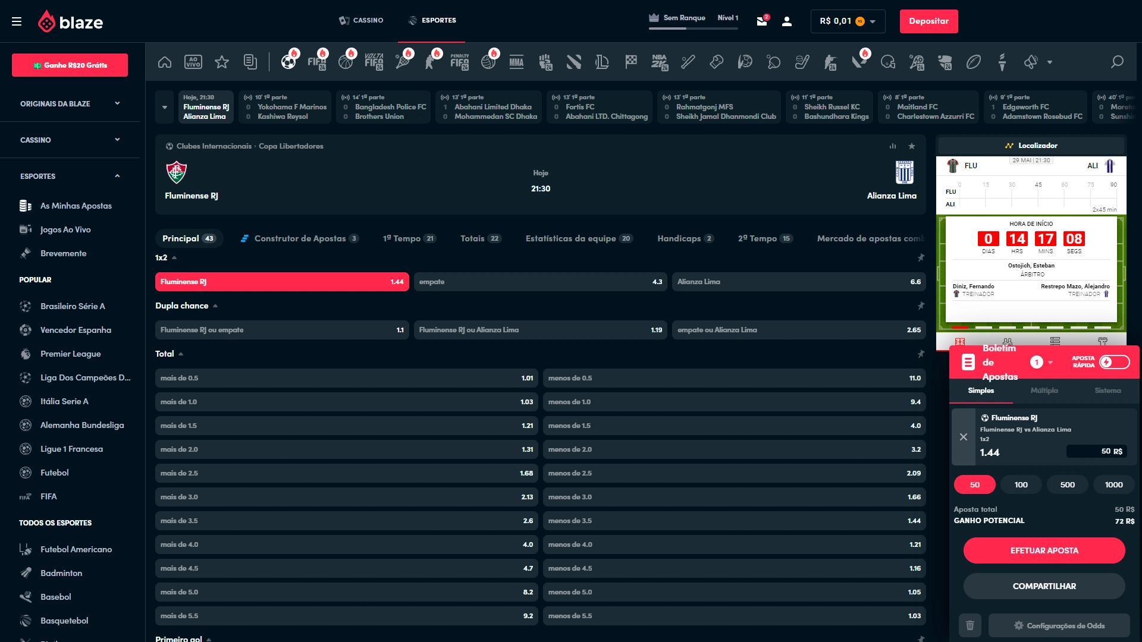The image size is (1142, 642).
Task: Switch to the Múltipla bet slip tab
Action: 1045,391
